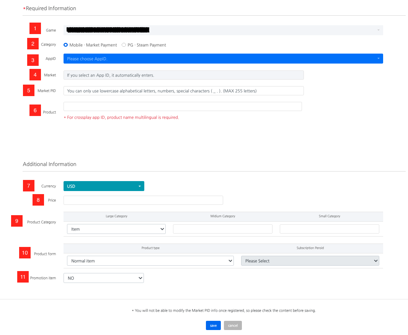Screen dimensions: 408x335
Task: Open the Promotion item 'NO' dropdown
Action: (x=103, y=278)
